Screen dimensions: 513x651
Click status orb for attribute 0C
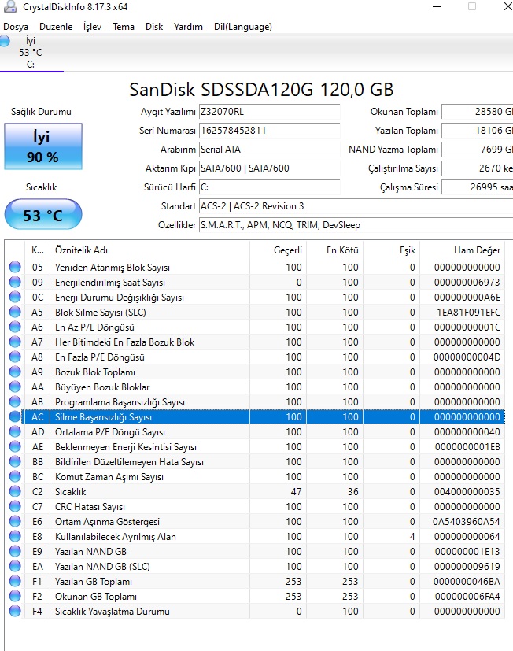(15, 297)
